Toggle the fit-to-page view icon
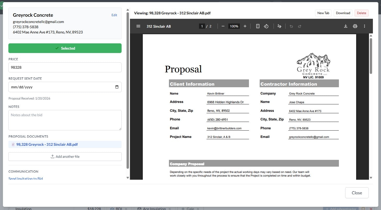Image resolution: width=381 pixels, height=210 pixels. pos(258,26)
